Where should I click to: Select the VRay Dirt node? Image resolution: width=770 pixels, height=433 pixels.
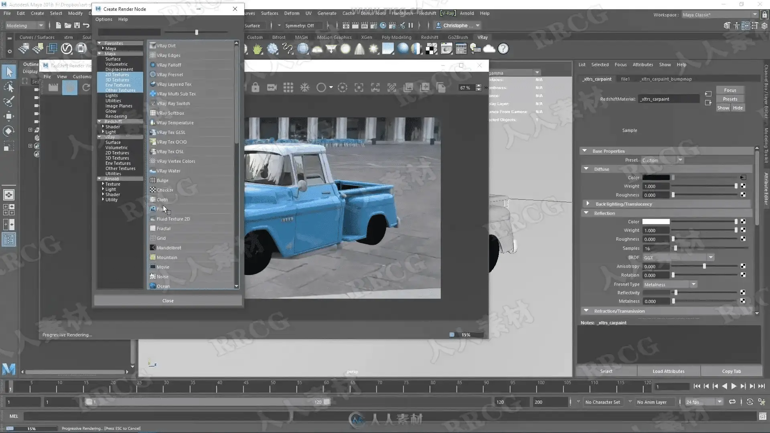[166, 46]
